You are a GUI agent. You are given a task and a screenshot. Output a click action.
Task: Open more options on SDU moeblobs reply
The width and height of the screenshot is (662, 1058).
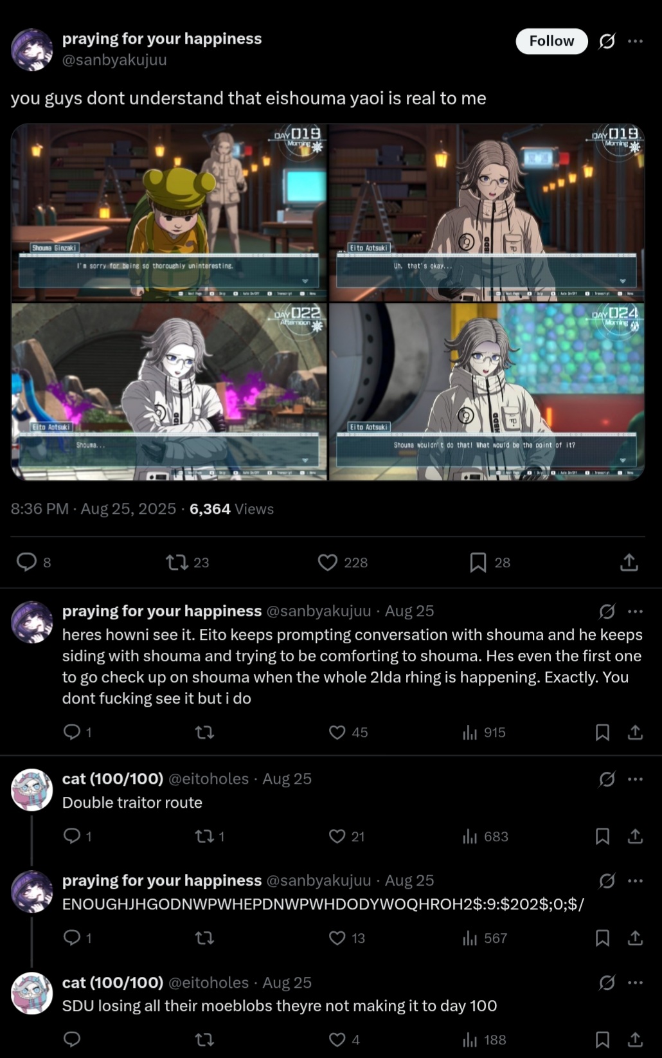point(636,983)
